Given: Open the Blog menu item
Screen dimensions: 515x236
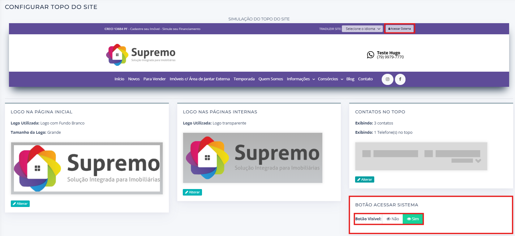Looking at the screenshot, I should 350,79.
